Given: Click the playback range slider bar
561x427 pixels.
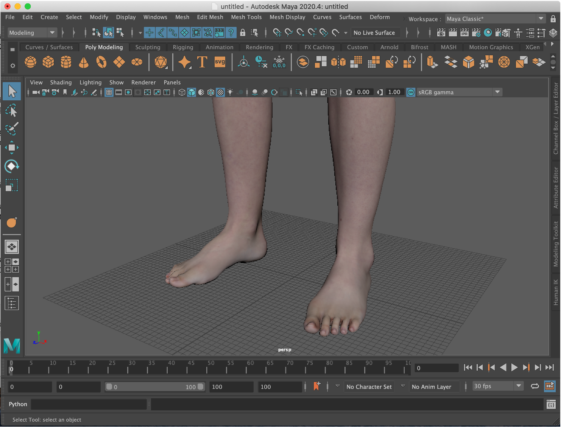Looking at the screenshot, I should pyautogui.click(x=155, y=387).
